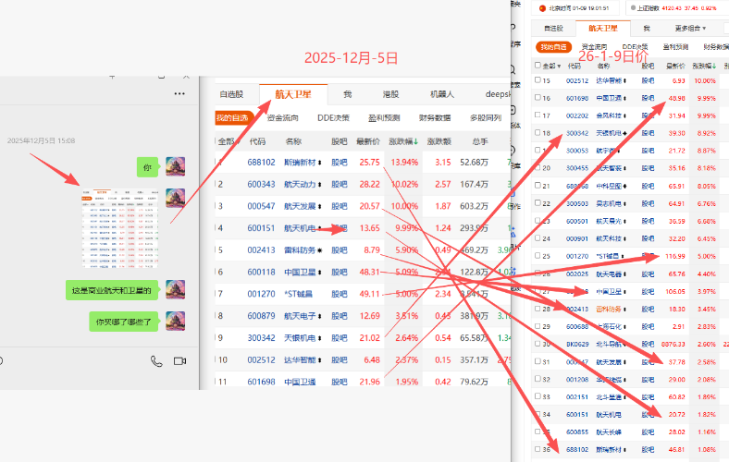The image size is (729, 462).
Task: Click the note marker beside 航天动力 in row 2
Action: click(320, 184)
